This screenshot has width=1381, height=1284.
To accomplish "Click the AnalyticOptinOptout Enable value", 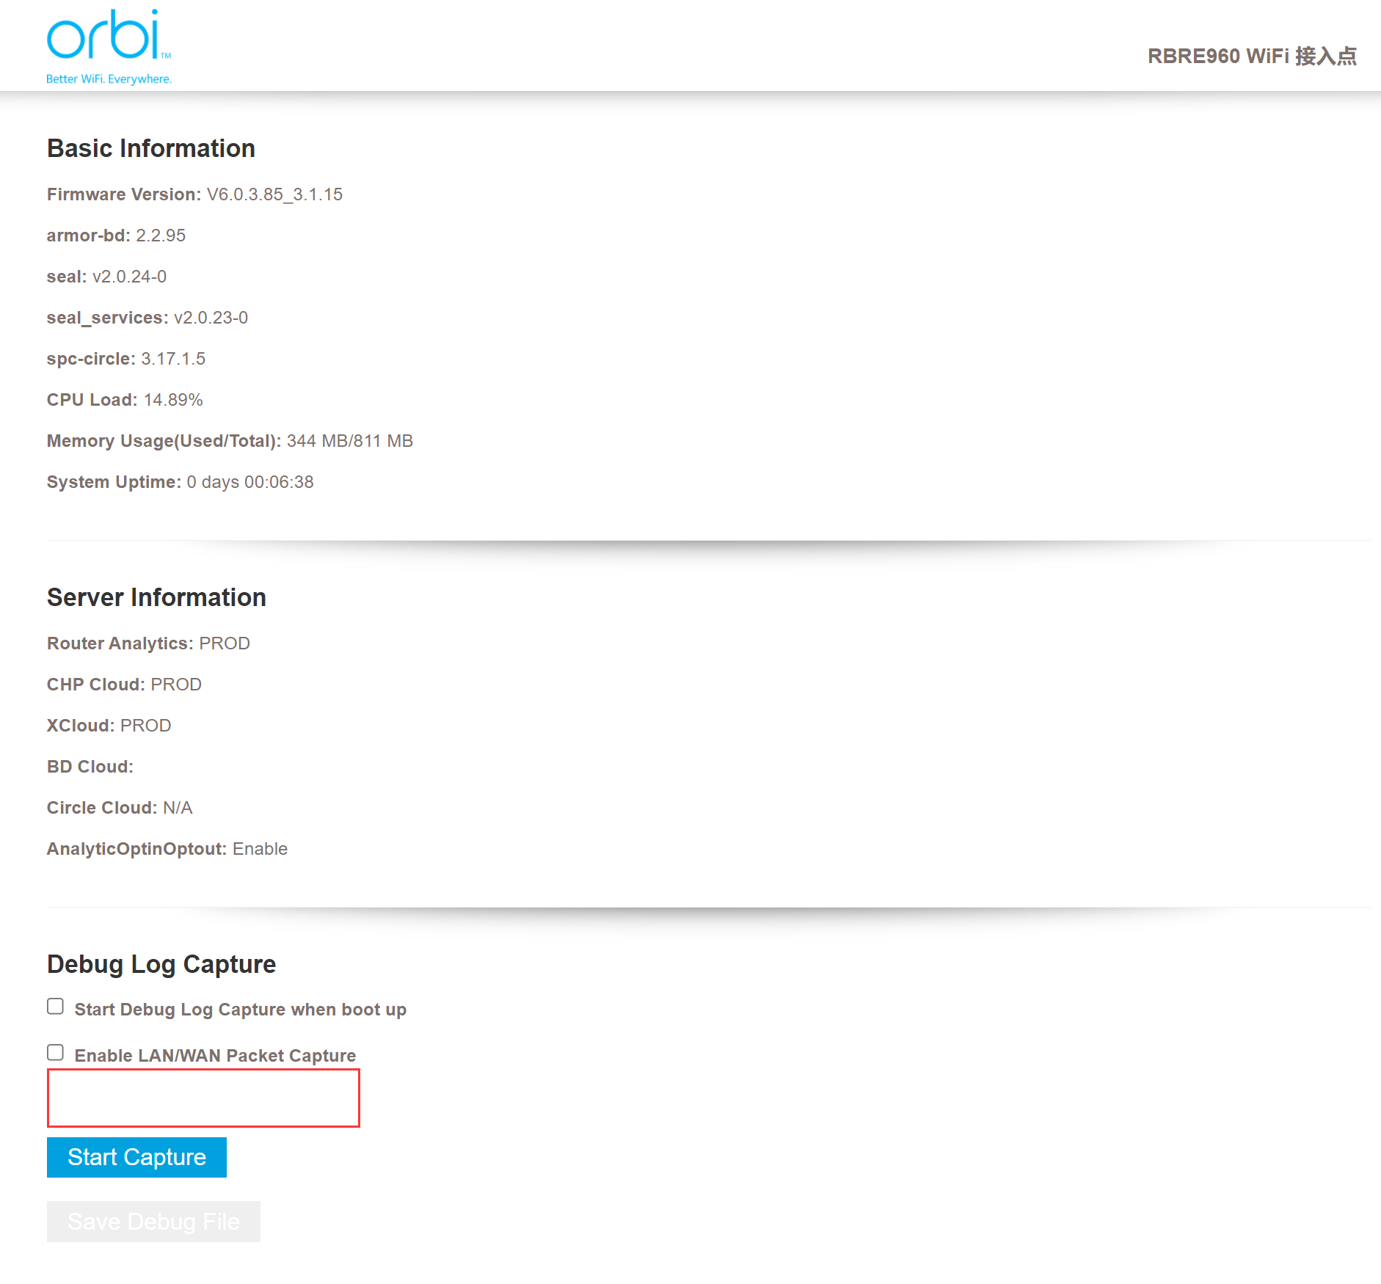I will pos(260,849).
